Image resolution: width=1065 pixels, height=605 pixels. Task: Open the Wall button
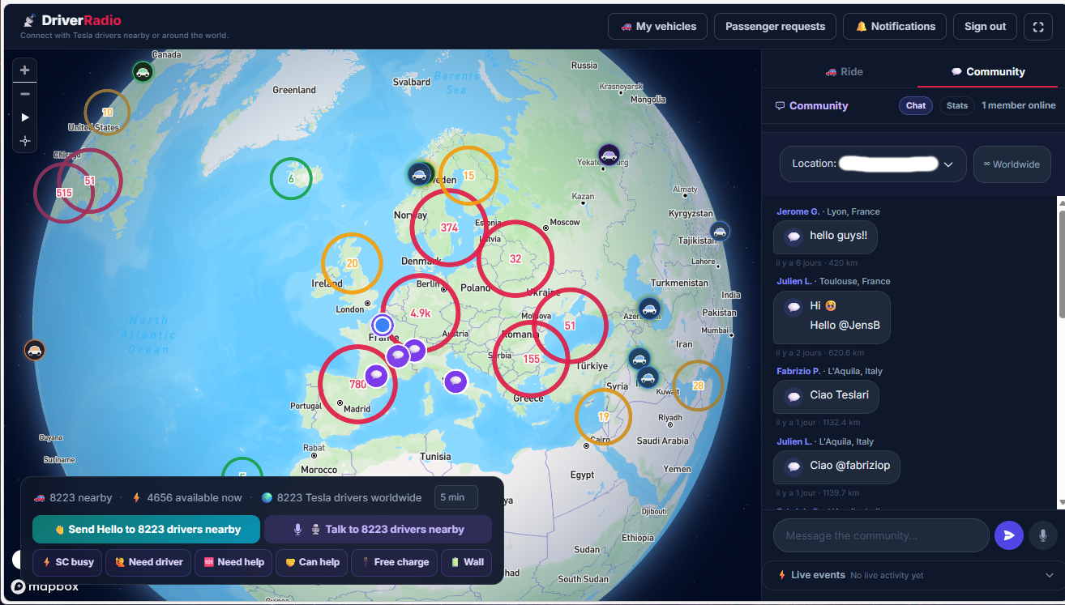pyautogui.click(x=466, y=562)
